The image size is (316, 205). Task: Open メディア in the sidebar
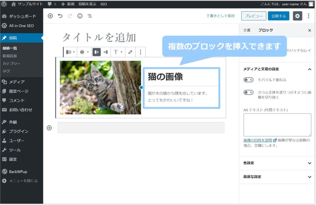pos(22,82)
